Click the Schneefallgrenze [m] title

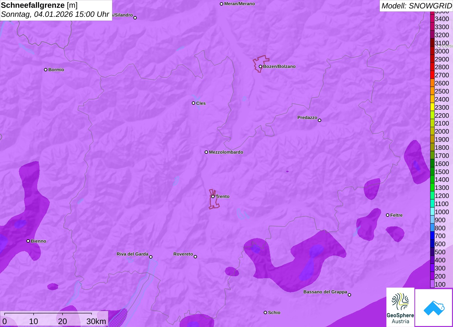39,5
